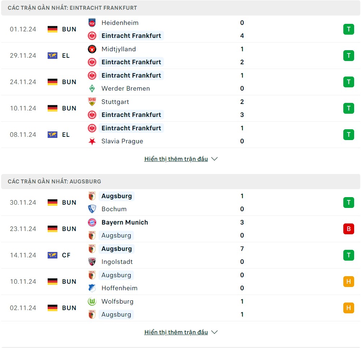This screenshot has height=348, width=361.
Task: Select the Augsburg vs Ingolstadt 7-0 match row
Action: click(180, 255)
